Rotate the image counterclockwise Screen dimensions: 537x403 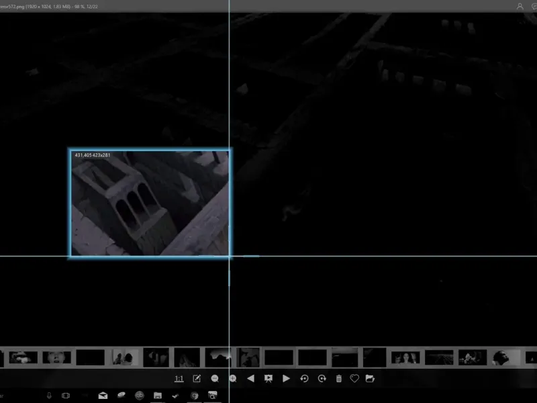coord(304,379)
